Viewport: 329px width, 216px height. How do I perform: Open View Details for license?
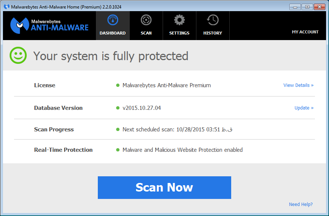[298, 85]
